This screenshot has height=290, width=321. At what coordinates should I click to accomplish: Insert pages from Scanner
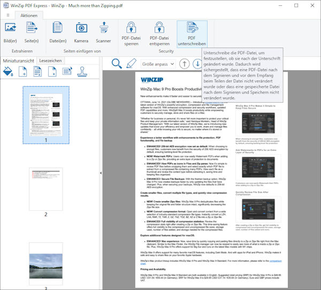point(104,33)
